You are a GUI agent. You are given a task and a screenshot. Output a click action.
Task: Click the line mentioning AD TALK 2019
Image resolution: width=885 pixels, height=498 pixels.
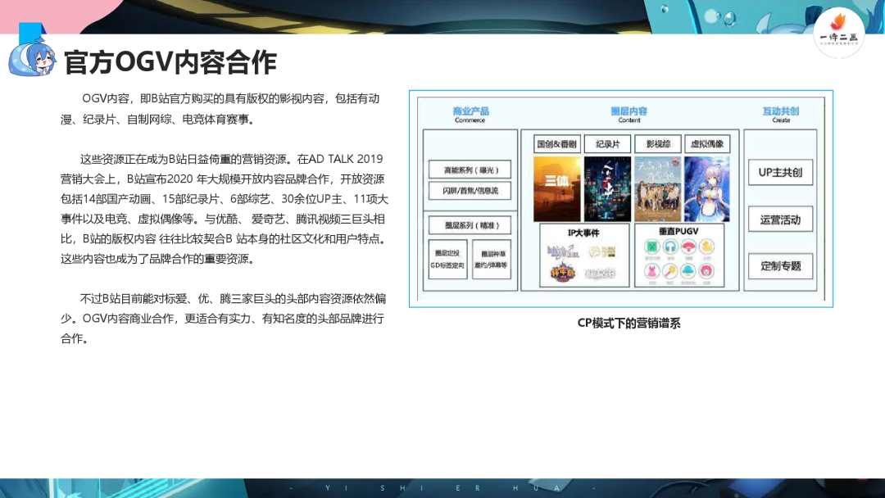click(x=231, y=159)
